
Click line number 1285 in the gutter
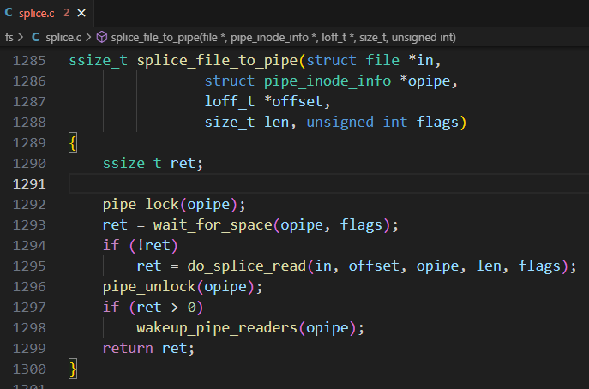[x=29, y=61]
